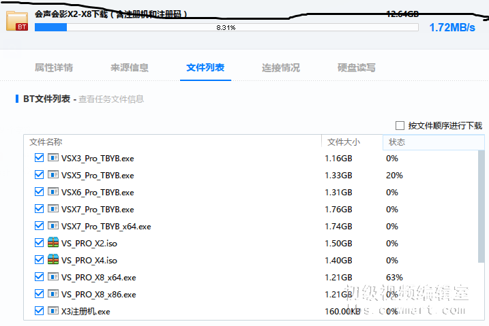The width and height of the screenshot is (489, 326).
Task: Click the 1.33GB size cell
Action: 338,176
